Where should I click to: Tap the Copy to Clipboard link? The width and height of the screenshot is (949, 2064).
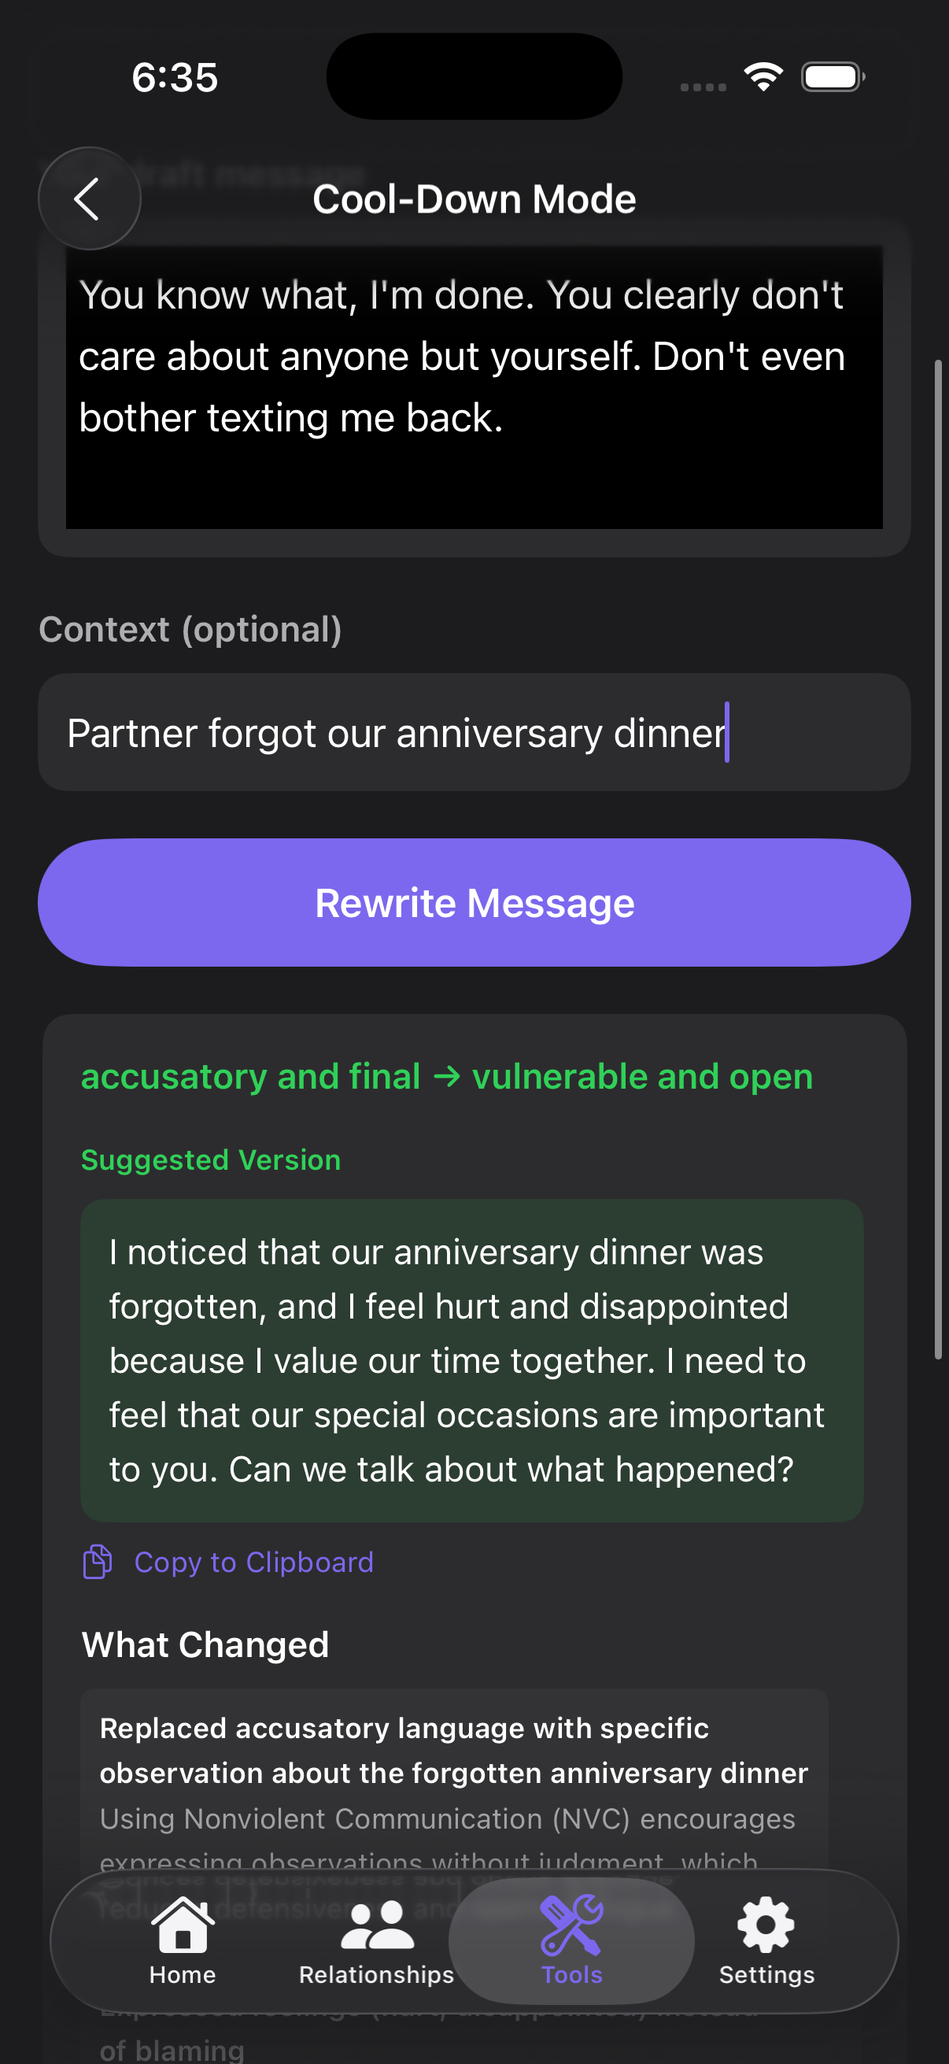point(254,1562)
